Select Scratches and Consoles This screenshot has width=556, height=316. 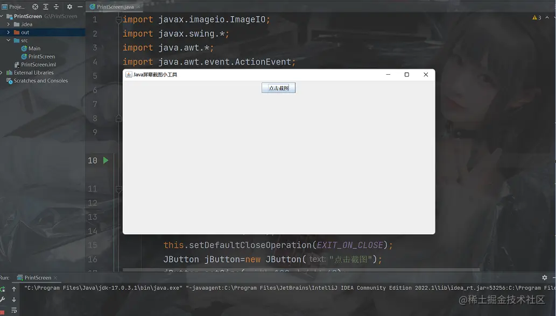click(x=37, y=81)
